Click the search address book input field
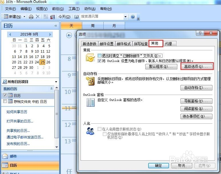The height and width of the screenshot is (174, 221). click(102, 17)
